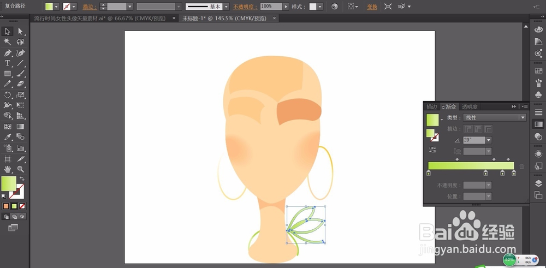Enable Draw Behind mode
Viewport: 546px width, 268px height.
tap(14, 217)
